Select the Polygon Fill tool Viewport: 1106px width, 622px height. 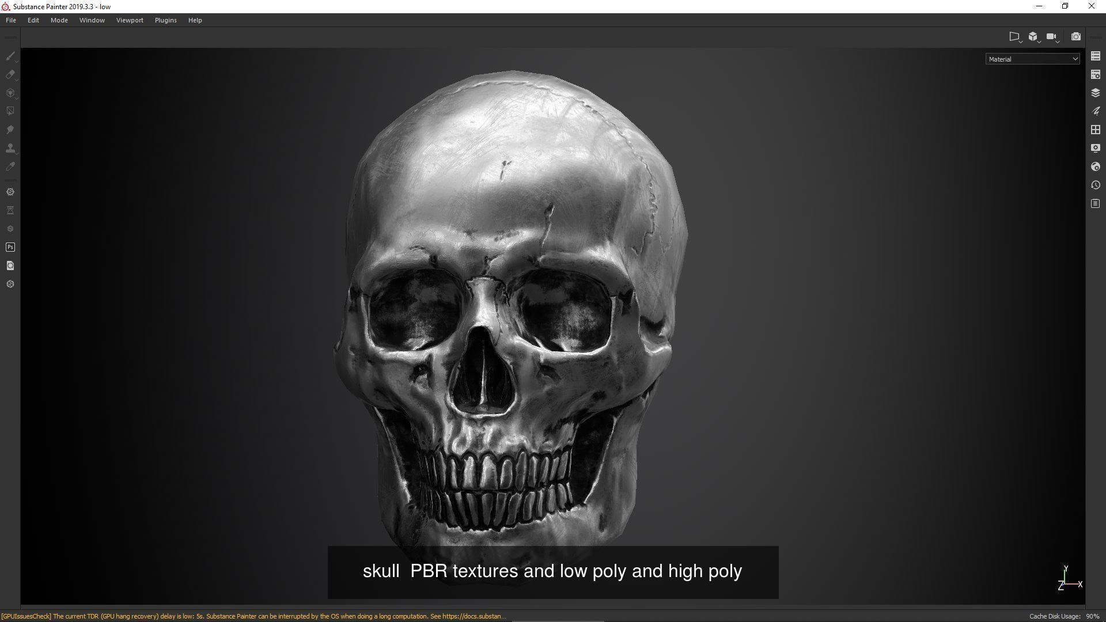(10, 111)
